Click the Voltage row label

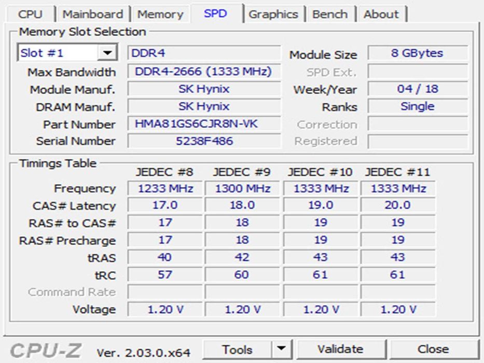tap(94, 309)
